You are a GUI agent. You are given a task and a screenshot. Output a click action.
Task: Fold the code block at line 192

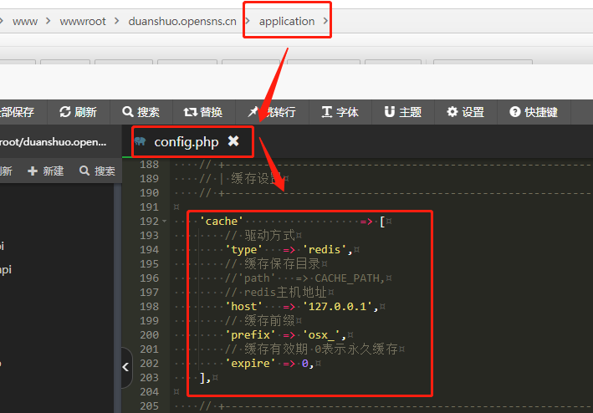click(x=164, y=222)
